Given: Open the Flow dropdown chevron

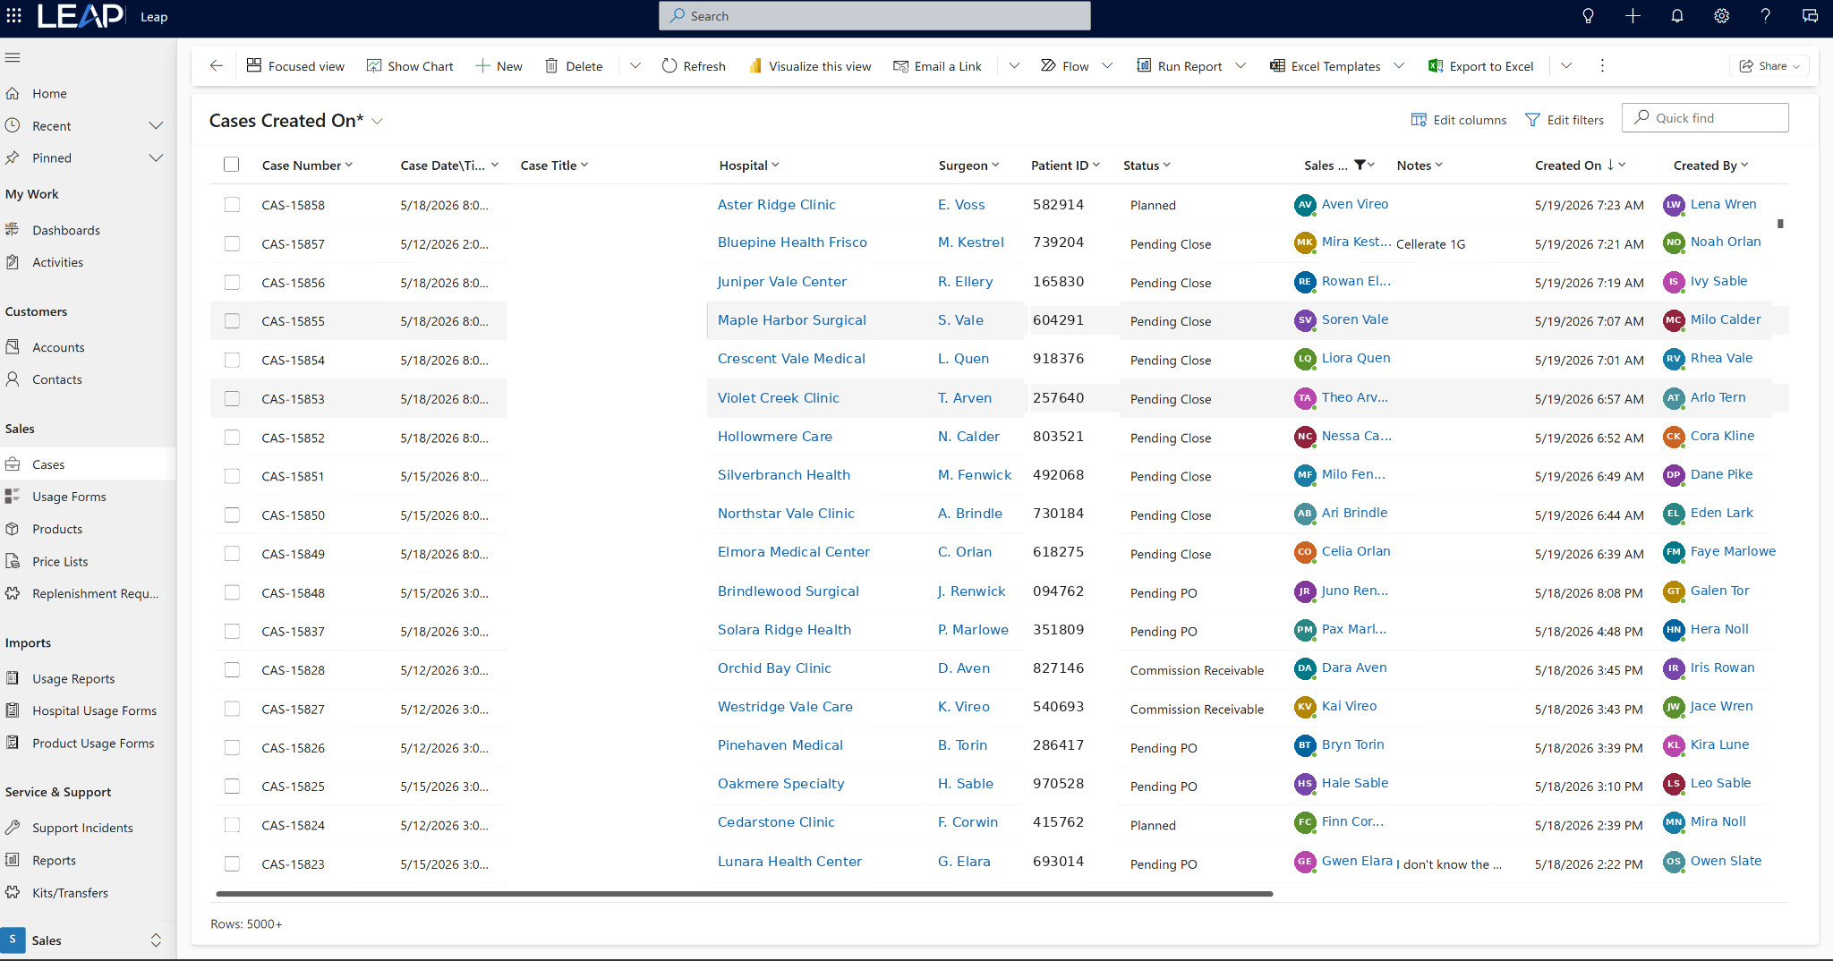Looking at the screenshot, I should 1107,65.
